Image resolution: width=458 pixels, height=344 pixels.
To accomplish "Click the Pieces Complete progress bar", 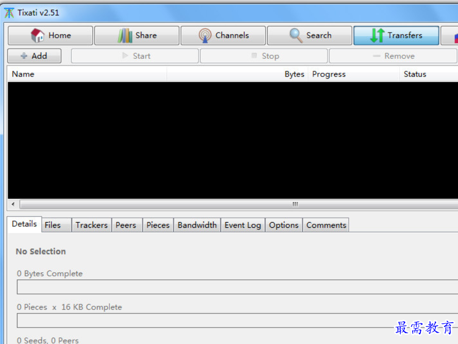I will click(237, 321).
